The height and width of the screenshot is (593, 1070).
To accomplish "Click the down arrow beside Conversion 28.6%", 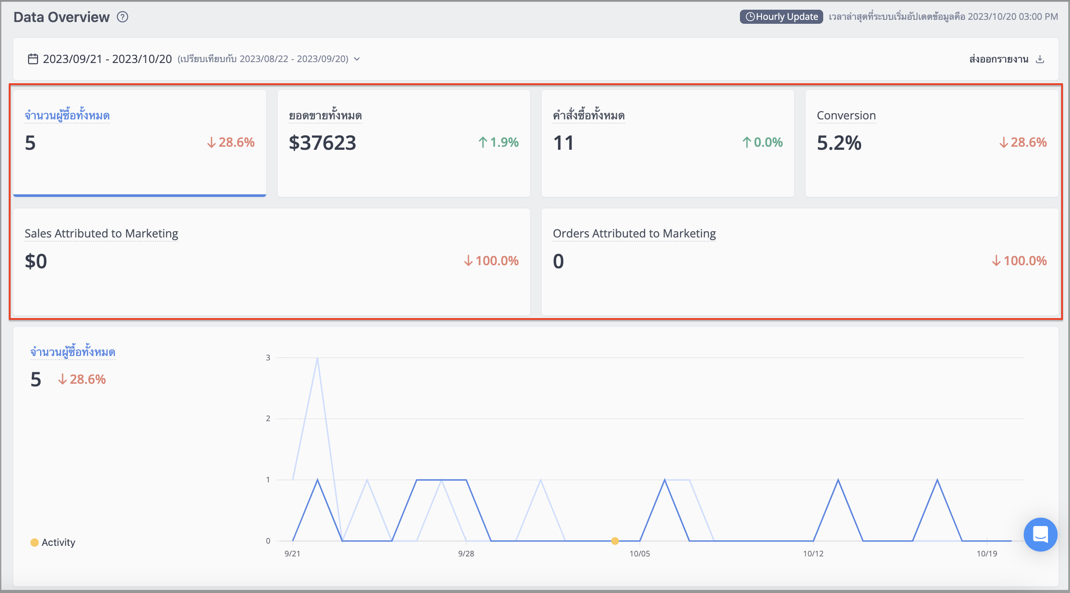I will coord(1004,142).
